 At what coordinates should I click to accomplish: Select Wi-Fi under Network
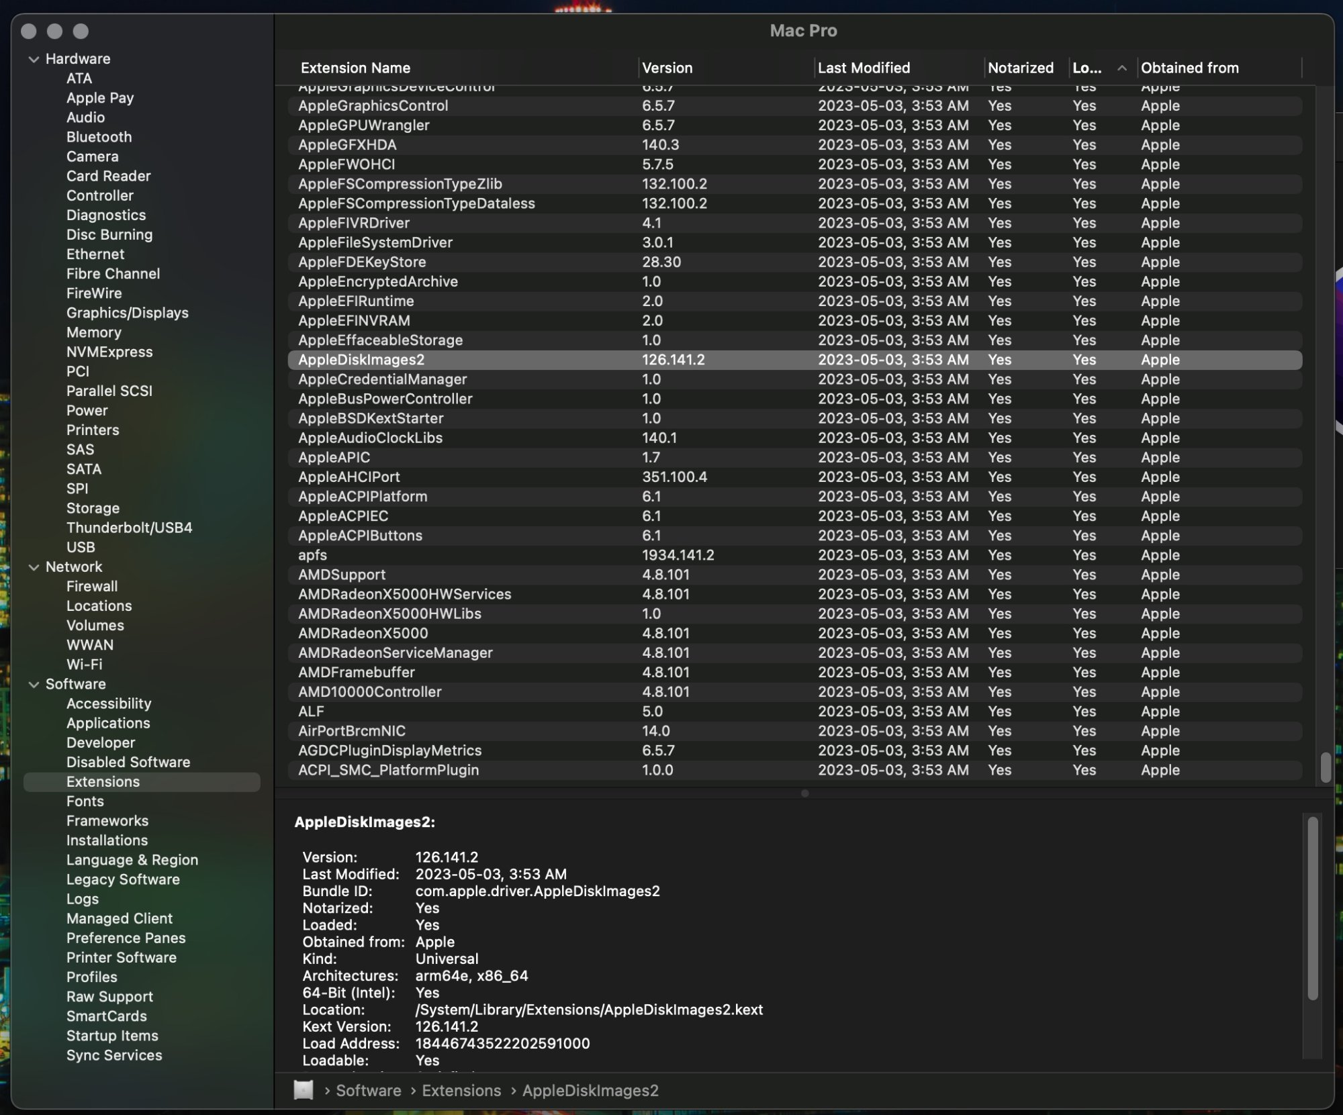pyautogui.click(x=84, y=665)
